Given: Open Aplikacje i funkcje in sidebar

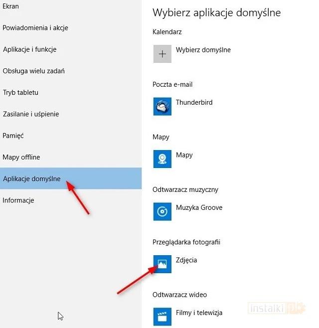Looking at the screenshot, I should 30,49.
